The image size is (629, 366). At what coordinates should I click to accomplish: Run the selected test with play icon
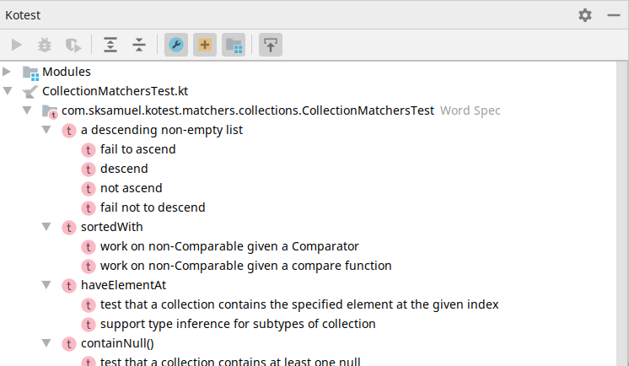click(17, 45)
